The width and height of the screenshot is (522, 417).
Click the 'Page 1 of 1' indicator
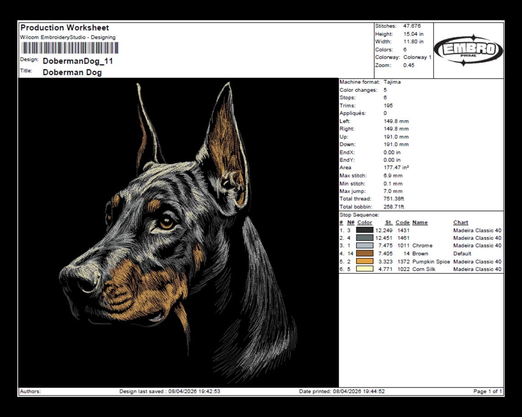coord(487,391)
